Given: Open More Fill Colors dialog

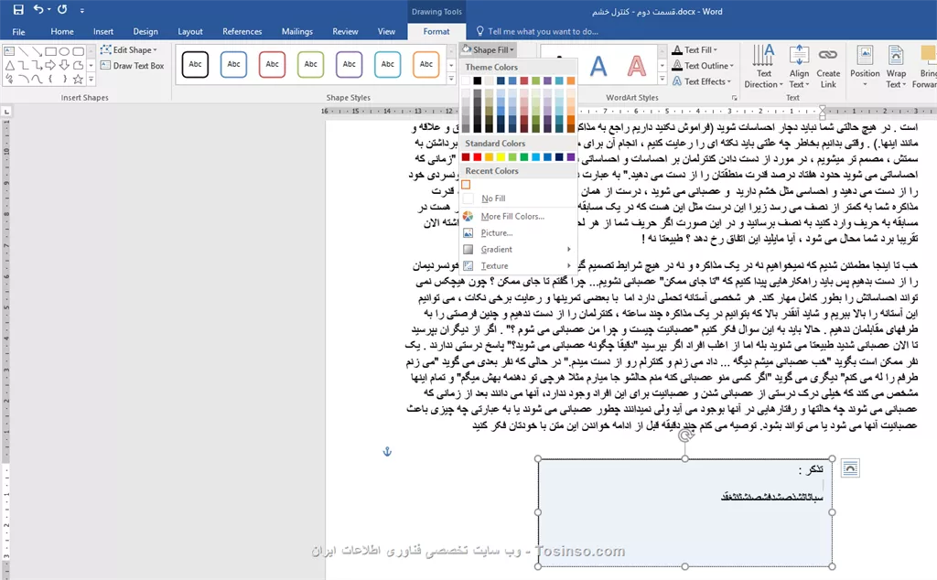Looking at the screenshot, I should [x=518, y=216].
